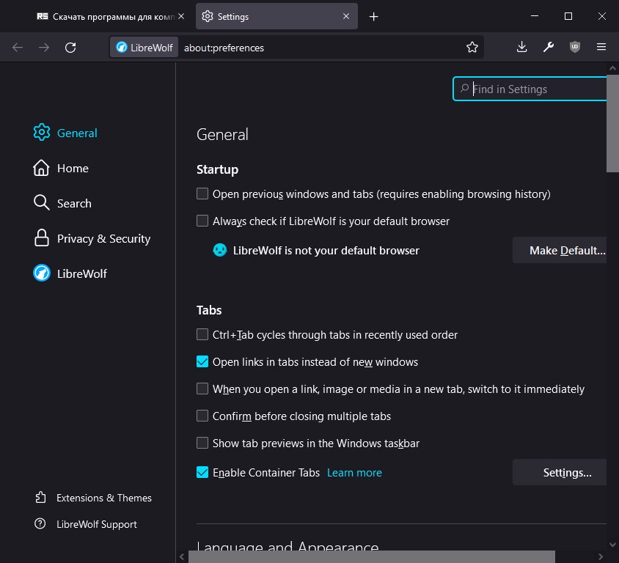
Task: Click the wrench developer tools icon
Action: tap(548, 48)
